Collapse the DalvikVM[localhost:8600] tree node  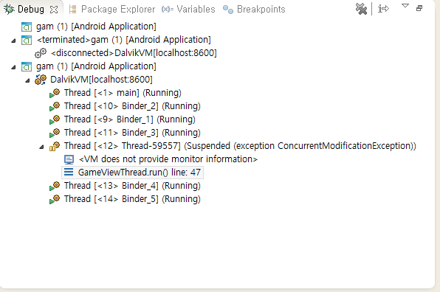27,80
